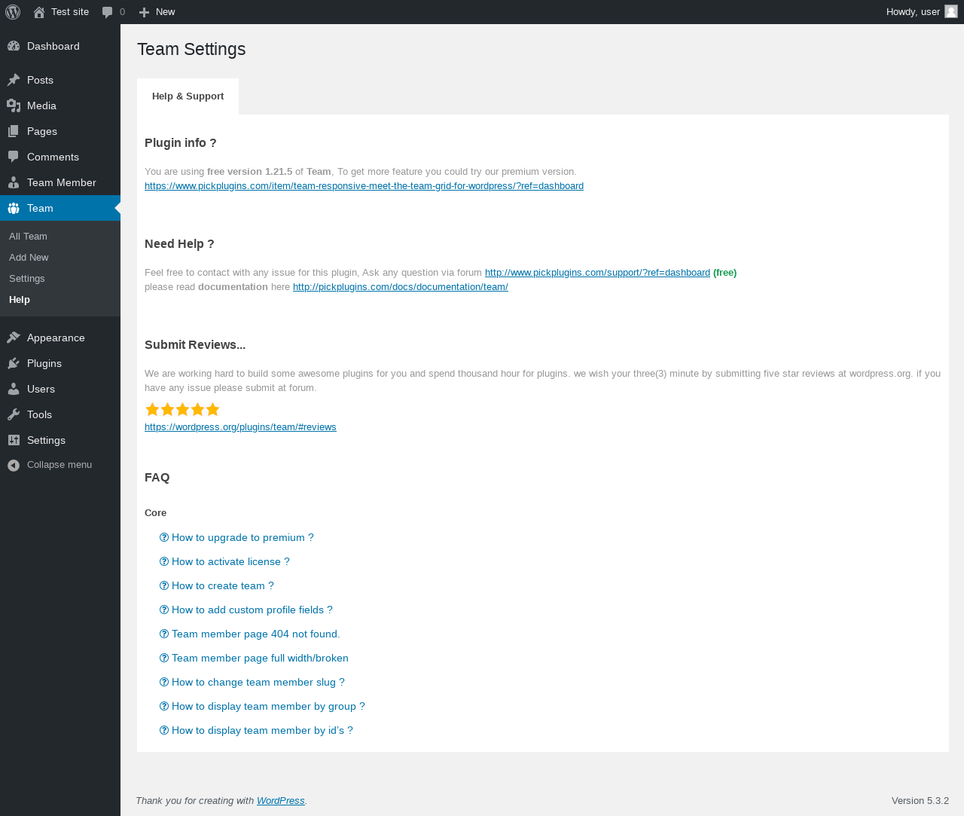Open the pickplugins support forum link

597,273
